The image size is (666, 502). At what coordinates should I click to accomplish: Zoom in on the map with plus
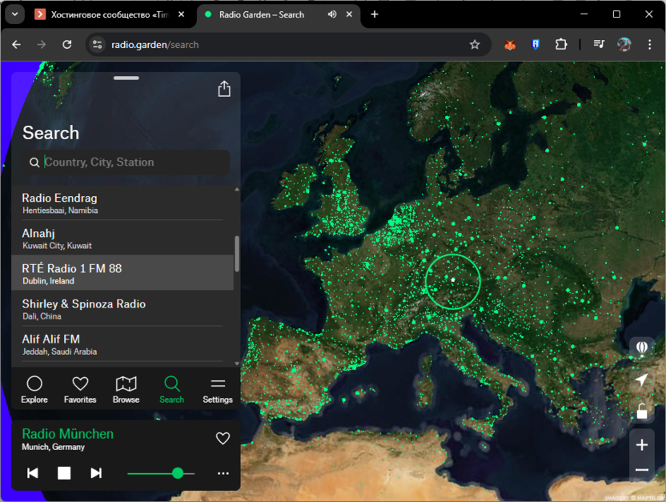[x=641, y=444]
